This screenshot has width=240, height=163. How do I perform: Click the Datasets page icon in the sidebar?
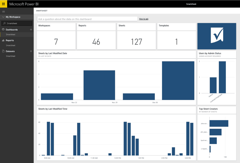coord(3,51)
